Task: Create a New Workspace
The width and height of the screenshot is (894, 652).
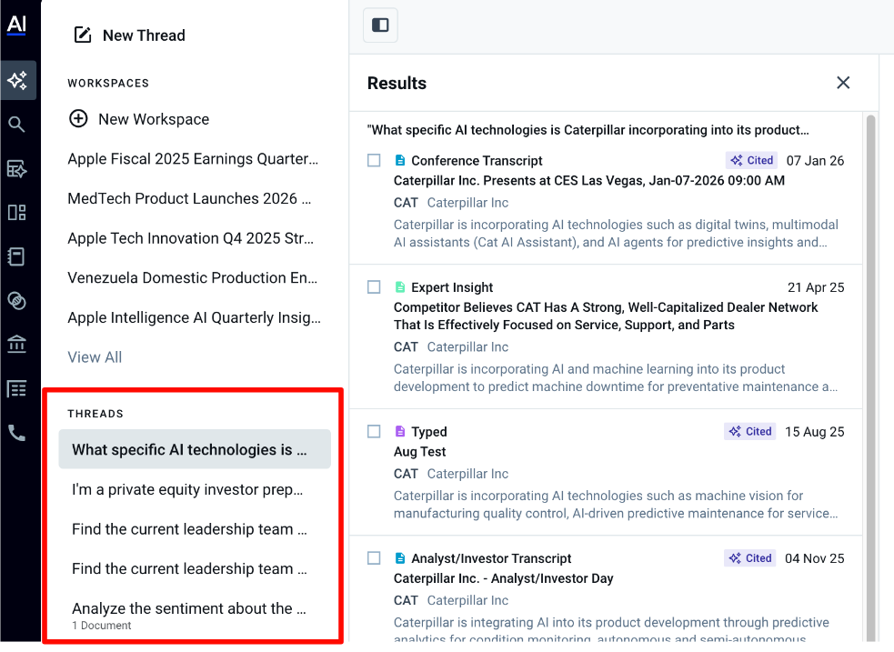Action: (139, 119)
